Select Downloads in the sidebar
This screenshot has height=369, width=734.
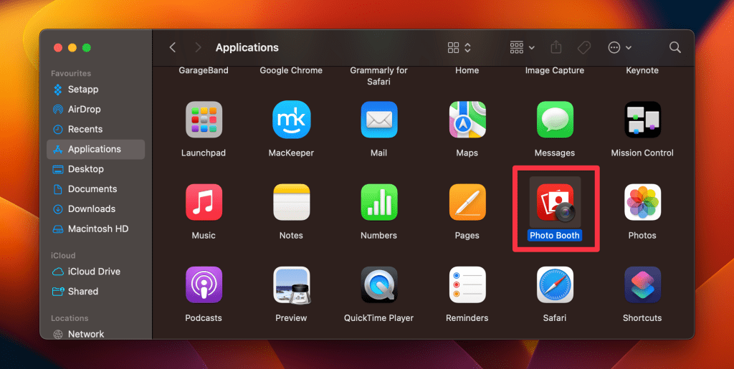[x=91, y=209]
